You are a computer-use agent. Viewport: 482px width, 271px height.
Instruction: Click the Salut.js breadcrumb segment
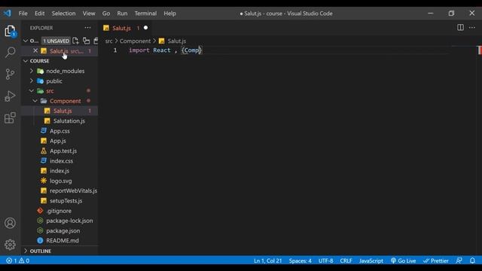(172, 41)
